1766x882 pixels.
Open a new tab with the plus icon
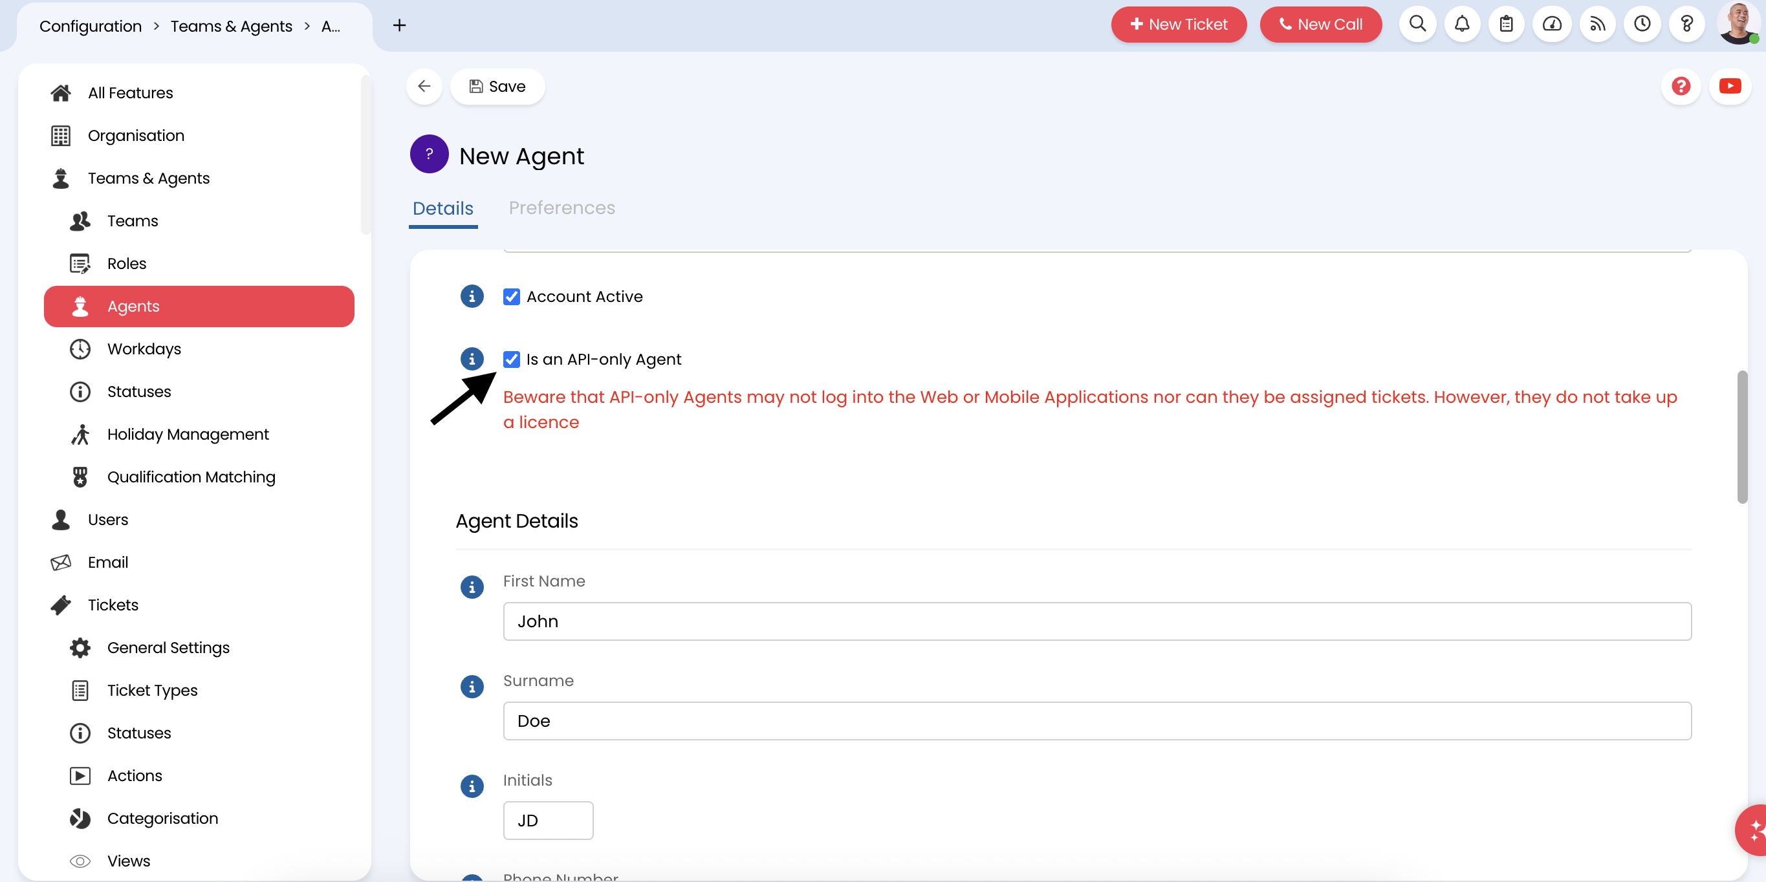398,25
